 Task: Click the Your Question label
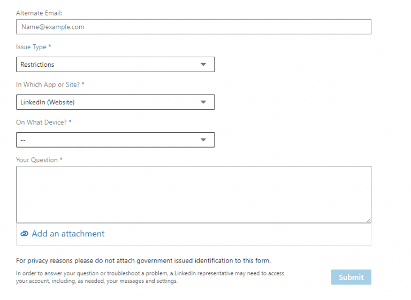click(39, 160)
